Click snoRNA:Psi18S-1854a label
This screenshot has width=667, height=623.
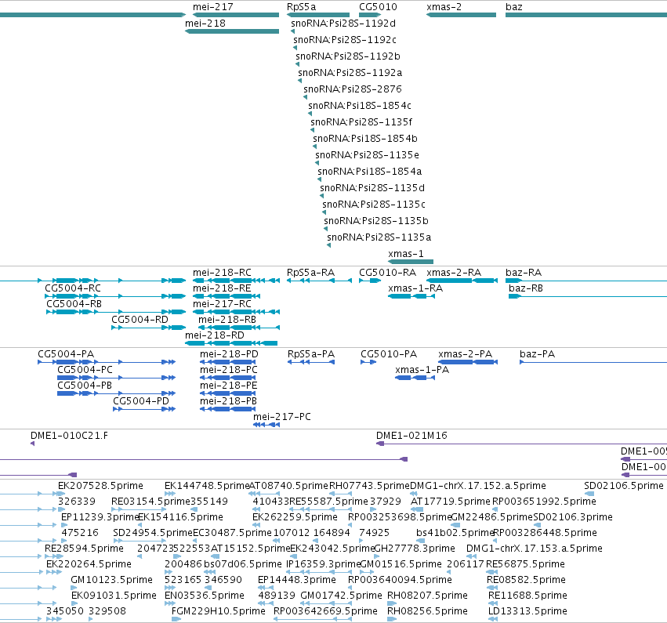click(369, 172)
